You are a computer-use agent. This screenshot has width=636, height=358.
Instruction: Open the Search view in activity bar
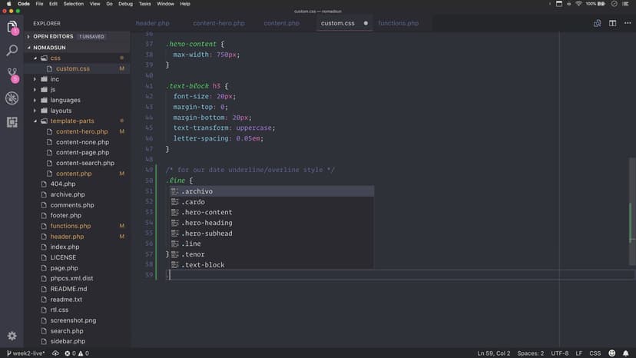(12, 51)
